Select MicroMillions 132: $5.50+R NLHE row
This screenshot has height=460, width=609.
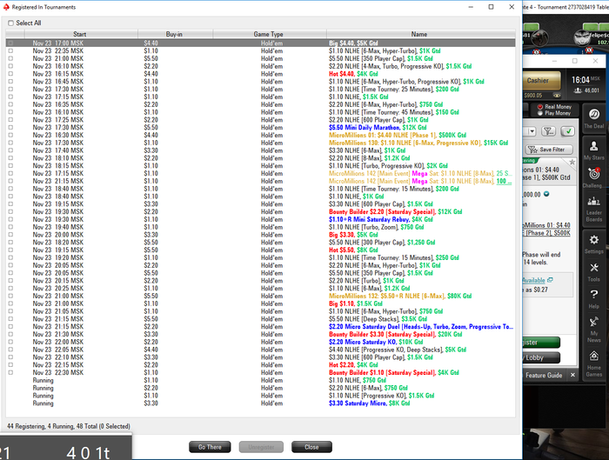pyautogui.click(x=260, y=296)
